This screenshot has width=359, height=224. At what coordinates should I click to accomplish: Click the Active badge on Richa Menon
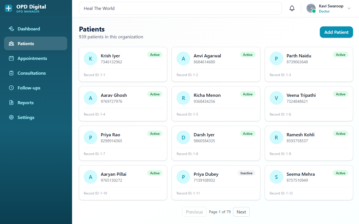pyautogui.click(x=247, y=94)
